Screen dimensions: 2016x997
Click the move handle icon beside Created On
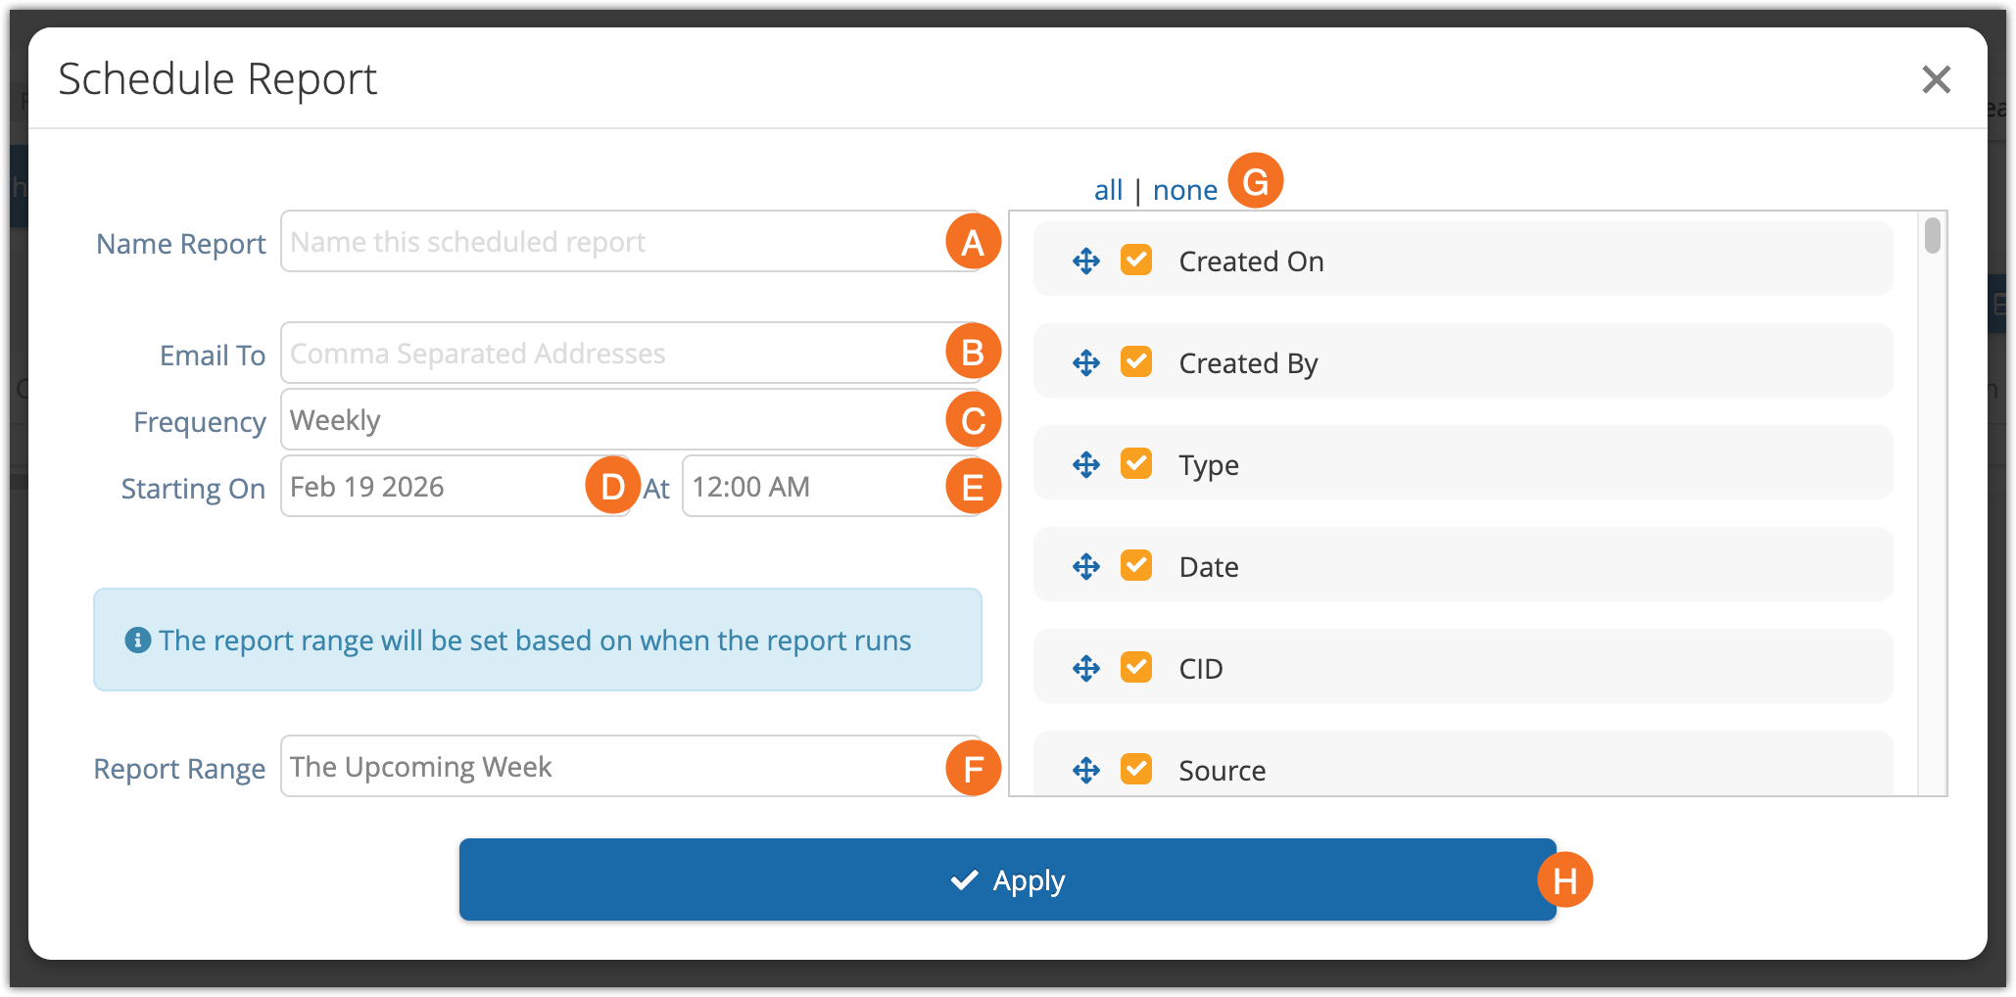point(1085,261)
